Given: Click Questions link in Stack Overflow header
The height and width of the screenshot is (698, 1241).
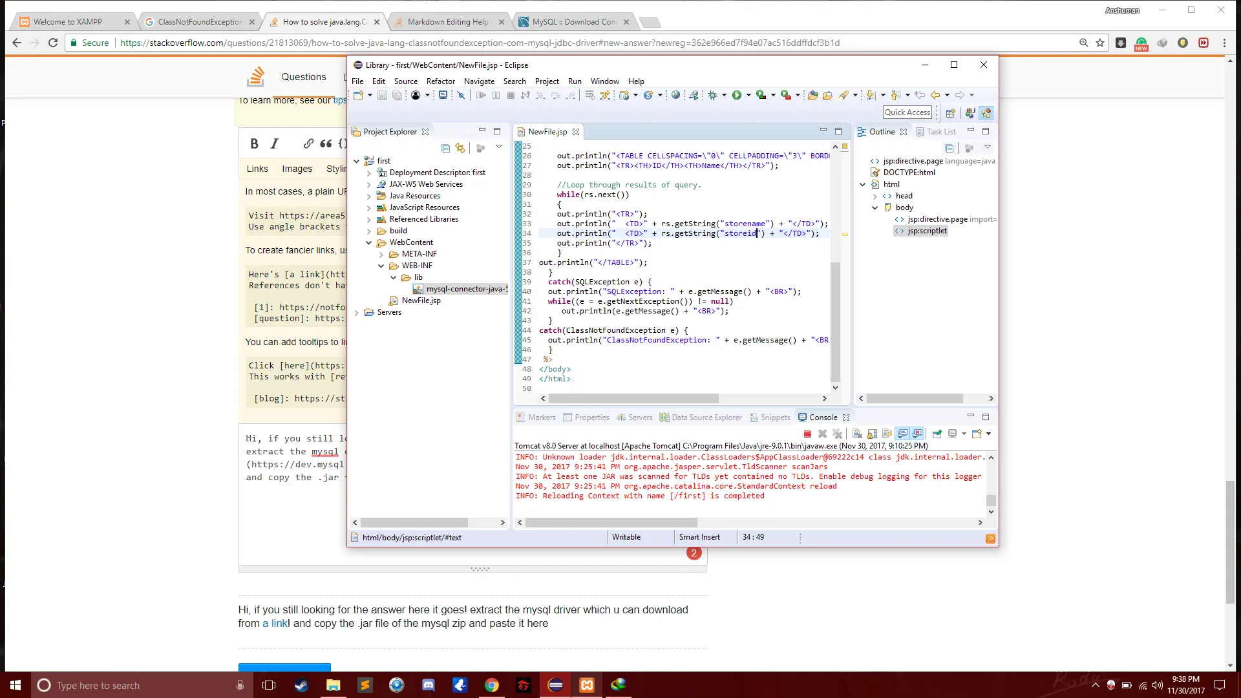Looking at the screenshot, I should coord(303,77).
